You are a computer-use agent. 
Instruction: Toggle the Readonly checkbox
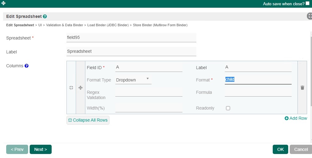tap(228, 108)
